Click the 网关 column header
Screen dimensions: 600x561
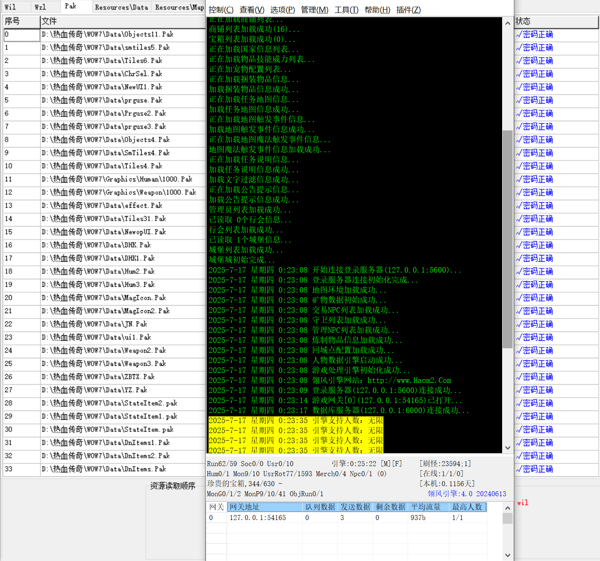pyautogui.click(x=217, y=507)
